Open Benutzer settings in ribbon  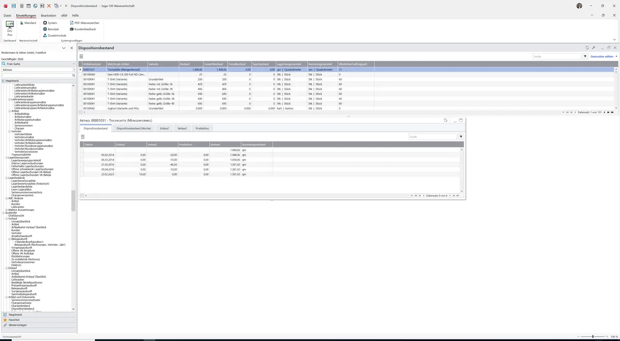51,29
